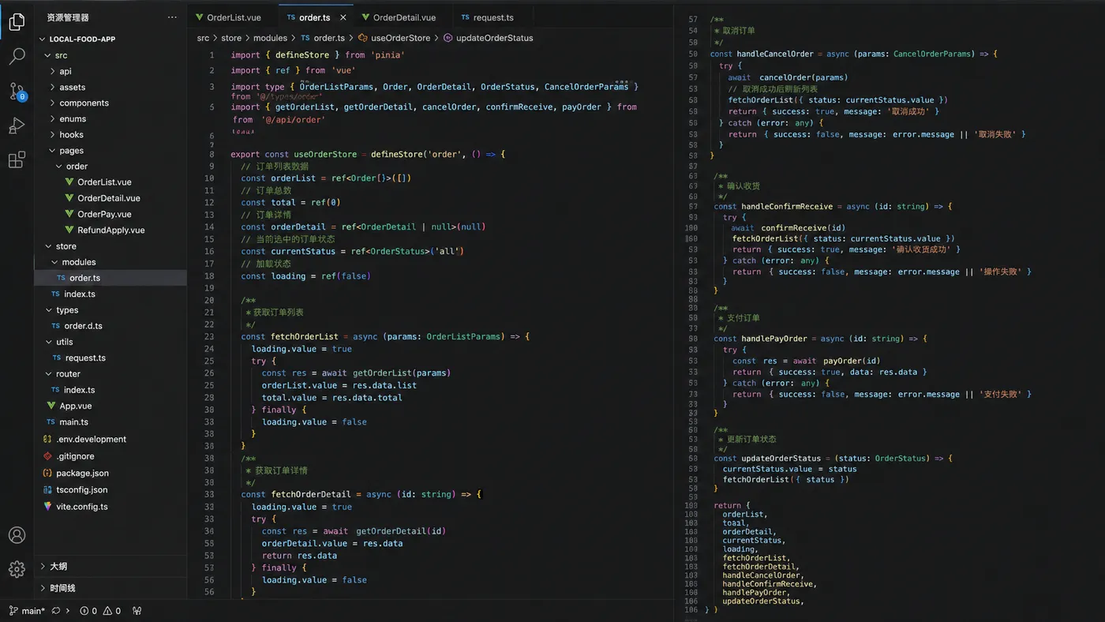Click 'fetchOrderList' on the const declaration line

point(304,336)
